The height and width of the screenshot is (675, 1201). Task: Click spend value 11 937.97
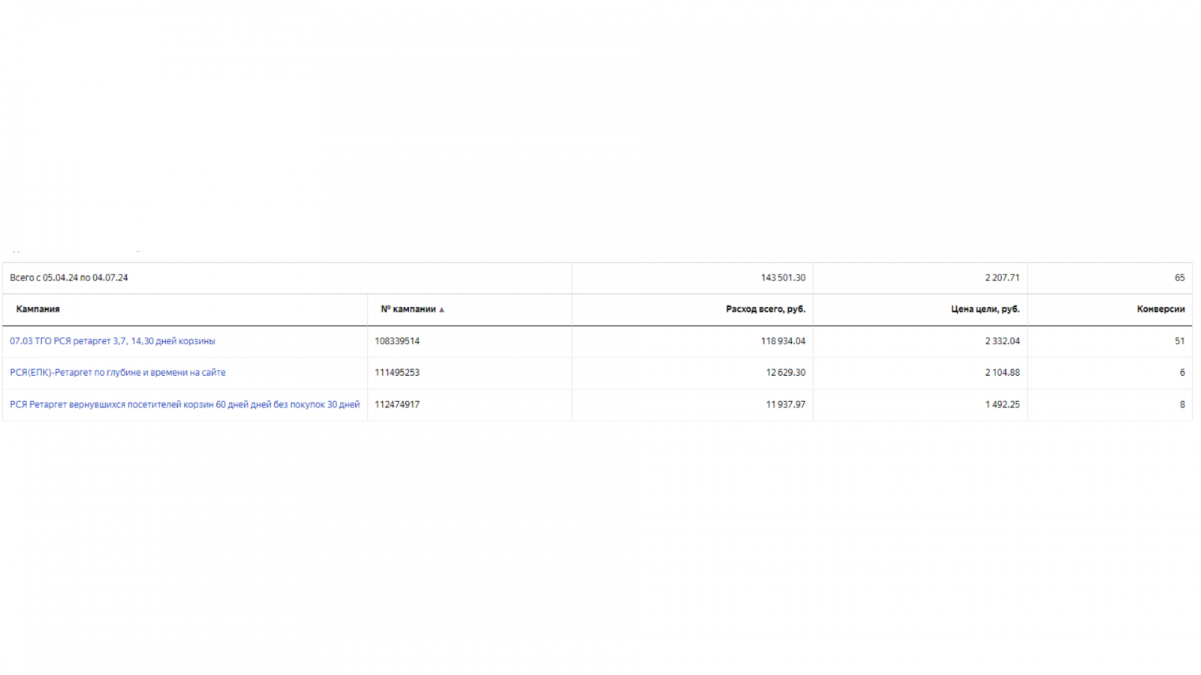click(x=785, y=405)
